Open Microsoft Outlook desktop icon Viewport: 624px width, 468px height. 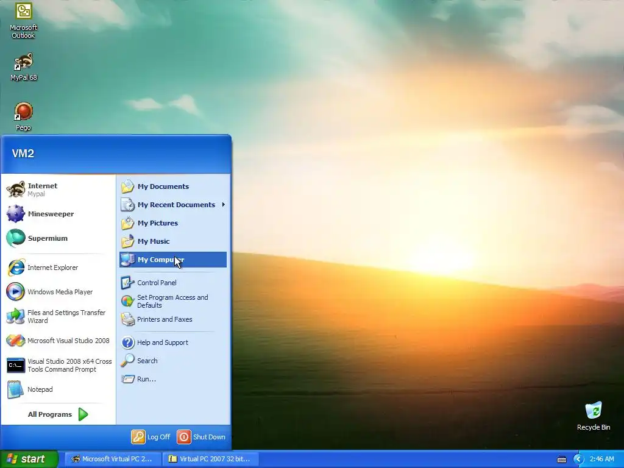(x=24, y=21)
